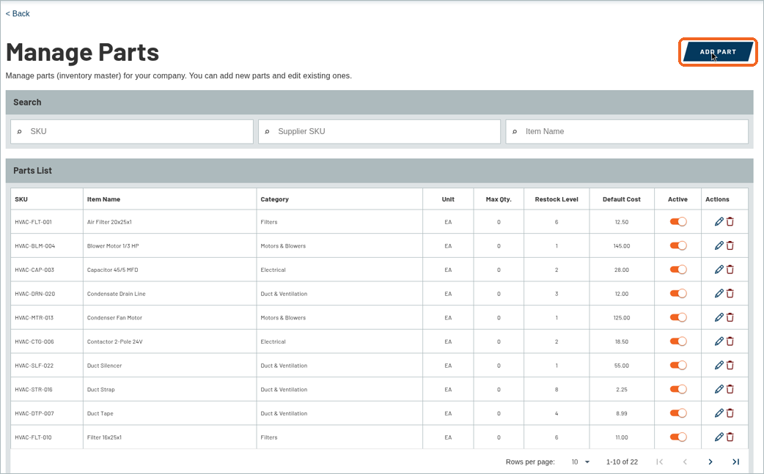Delete the Contactor 2-Pole 24V part
Screen dimensions: 764x474
730,341
